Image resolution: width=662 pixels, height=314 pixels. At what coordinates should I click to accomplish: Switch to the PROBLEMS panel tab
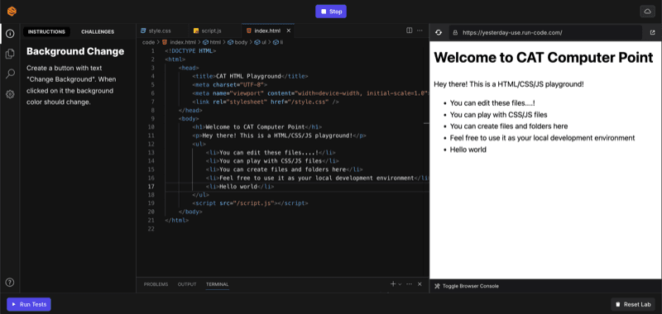click(156, 284)
